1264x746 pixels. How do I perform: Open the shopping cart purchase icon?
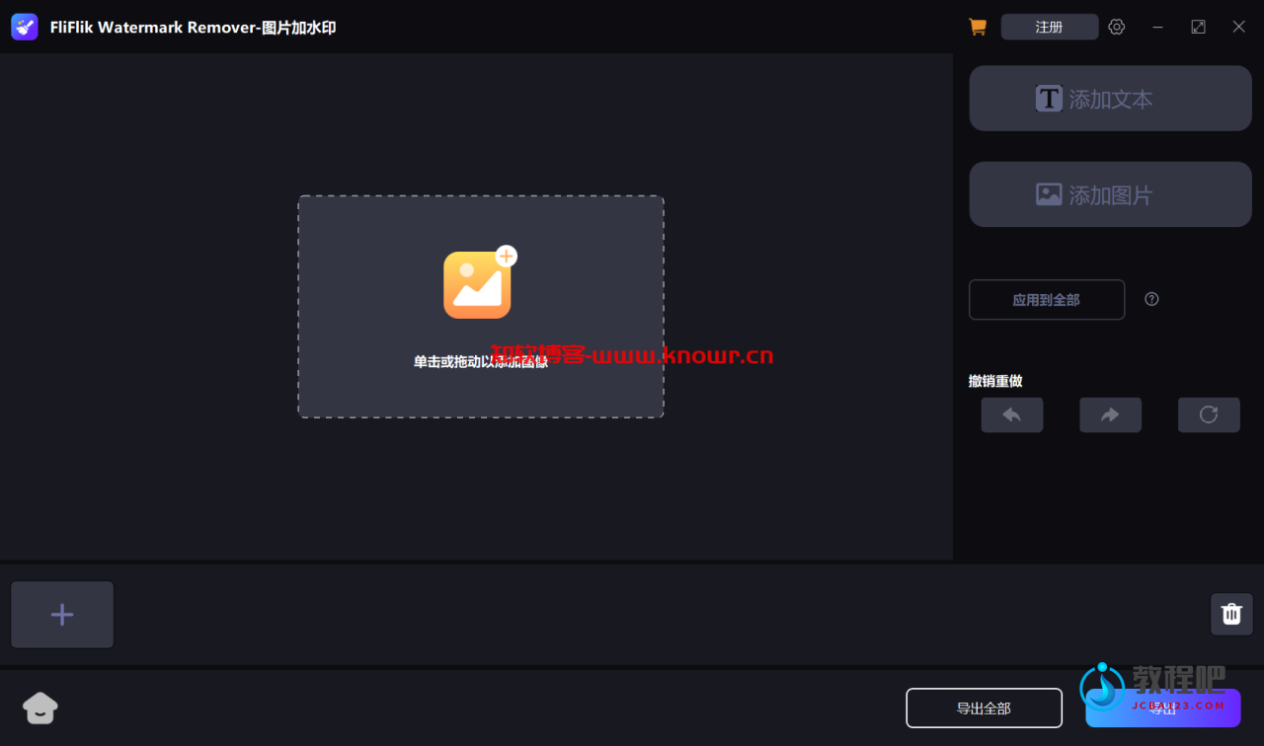[x=978, y=28]
